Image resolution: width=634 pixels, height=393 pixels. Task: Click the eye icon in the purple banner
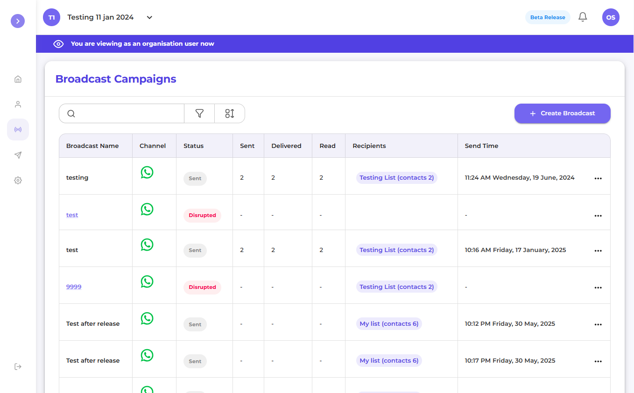click(58, 44)
